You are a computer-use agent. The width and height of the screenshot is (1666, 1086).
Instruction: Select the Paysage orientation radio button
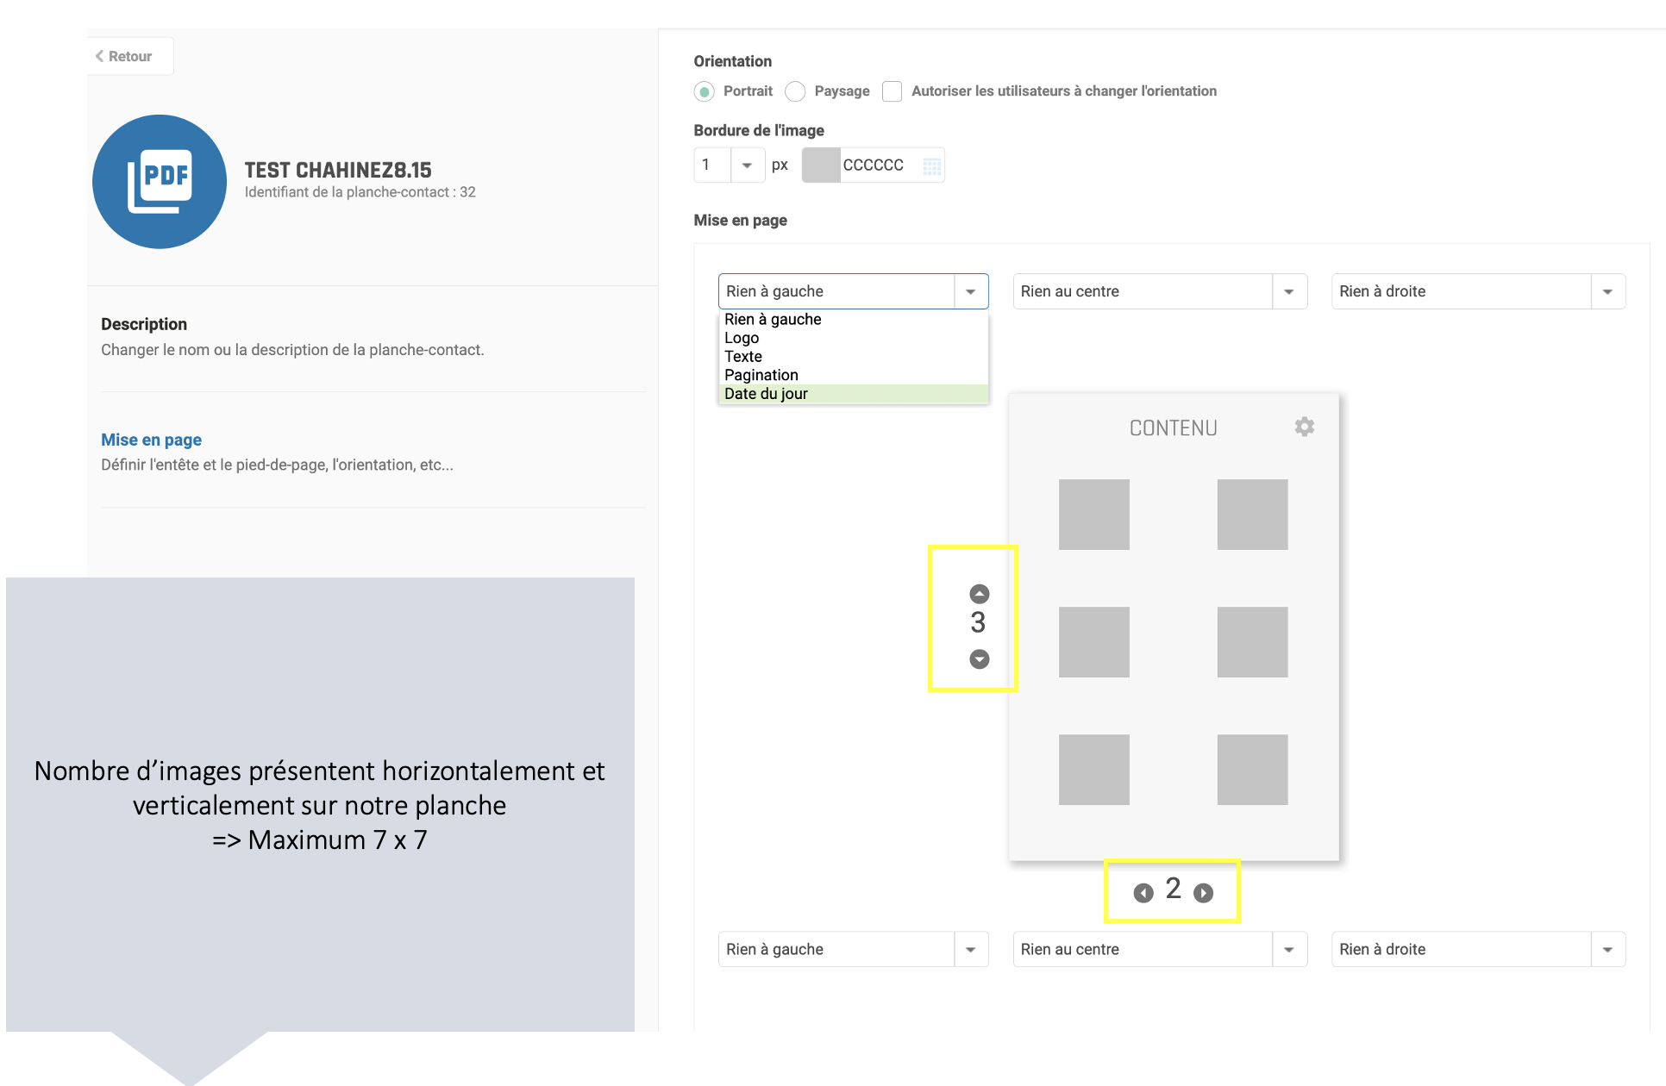pos(795,91)
